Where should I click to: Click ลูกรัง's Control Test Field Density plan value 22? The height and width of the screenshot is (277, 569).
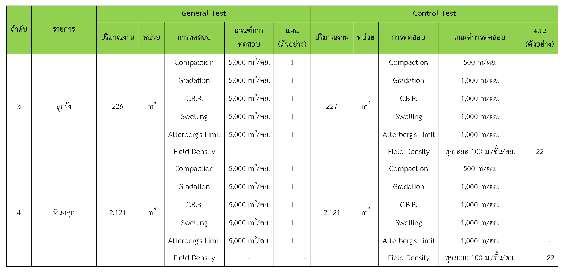pos(539,152)
